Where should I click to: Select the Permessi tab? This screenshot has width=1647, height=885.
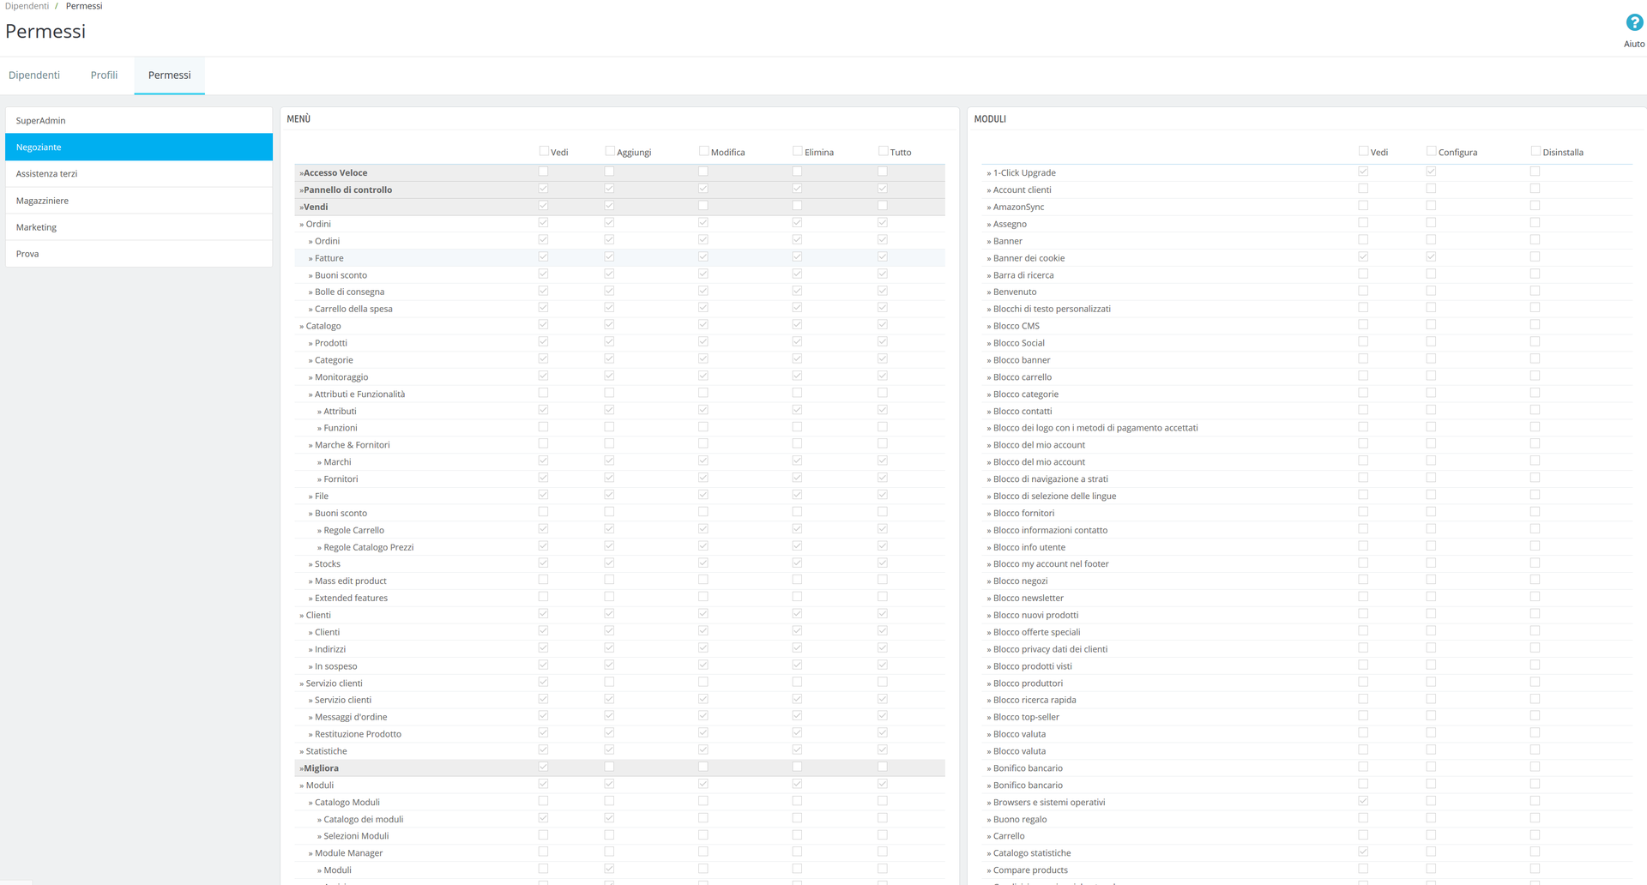click(x=170, y=75)
